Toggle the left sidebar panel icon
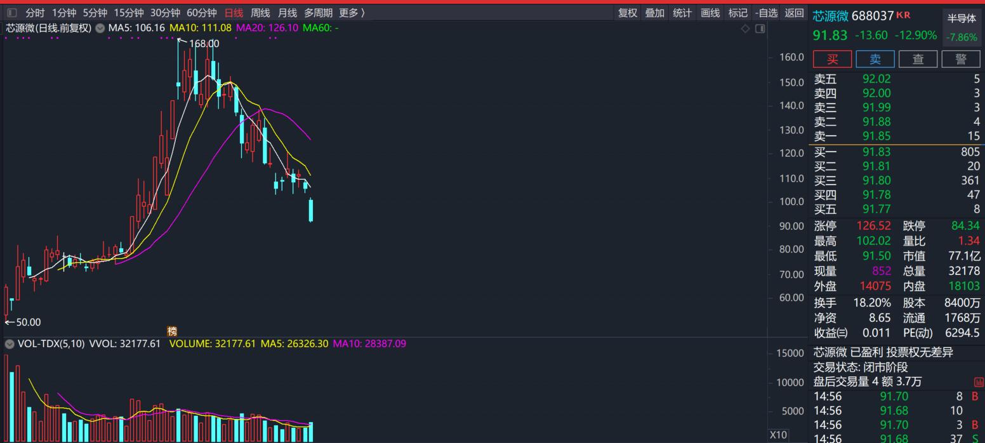 pyautogui.click(x=12, y=13)
